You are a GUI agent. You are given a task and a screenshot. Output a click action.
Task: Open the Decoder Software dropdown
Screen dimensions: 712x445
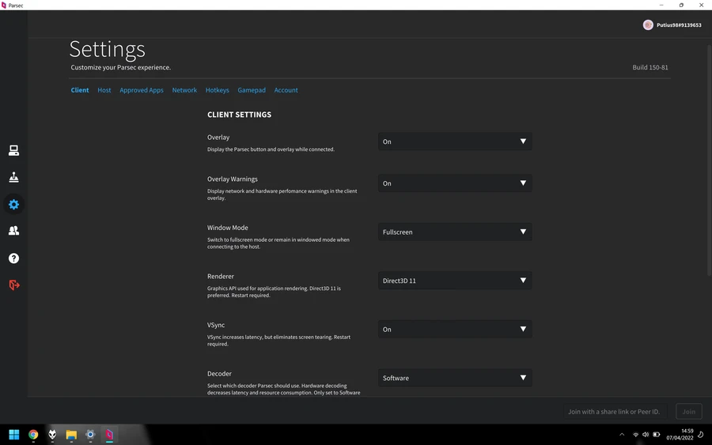point(455,378)
